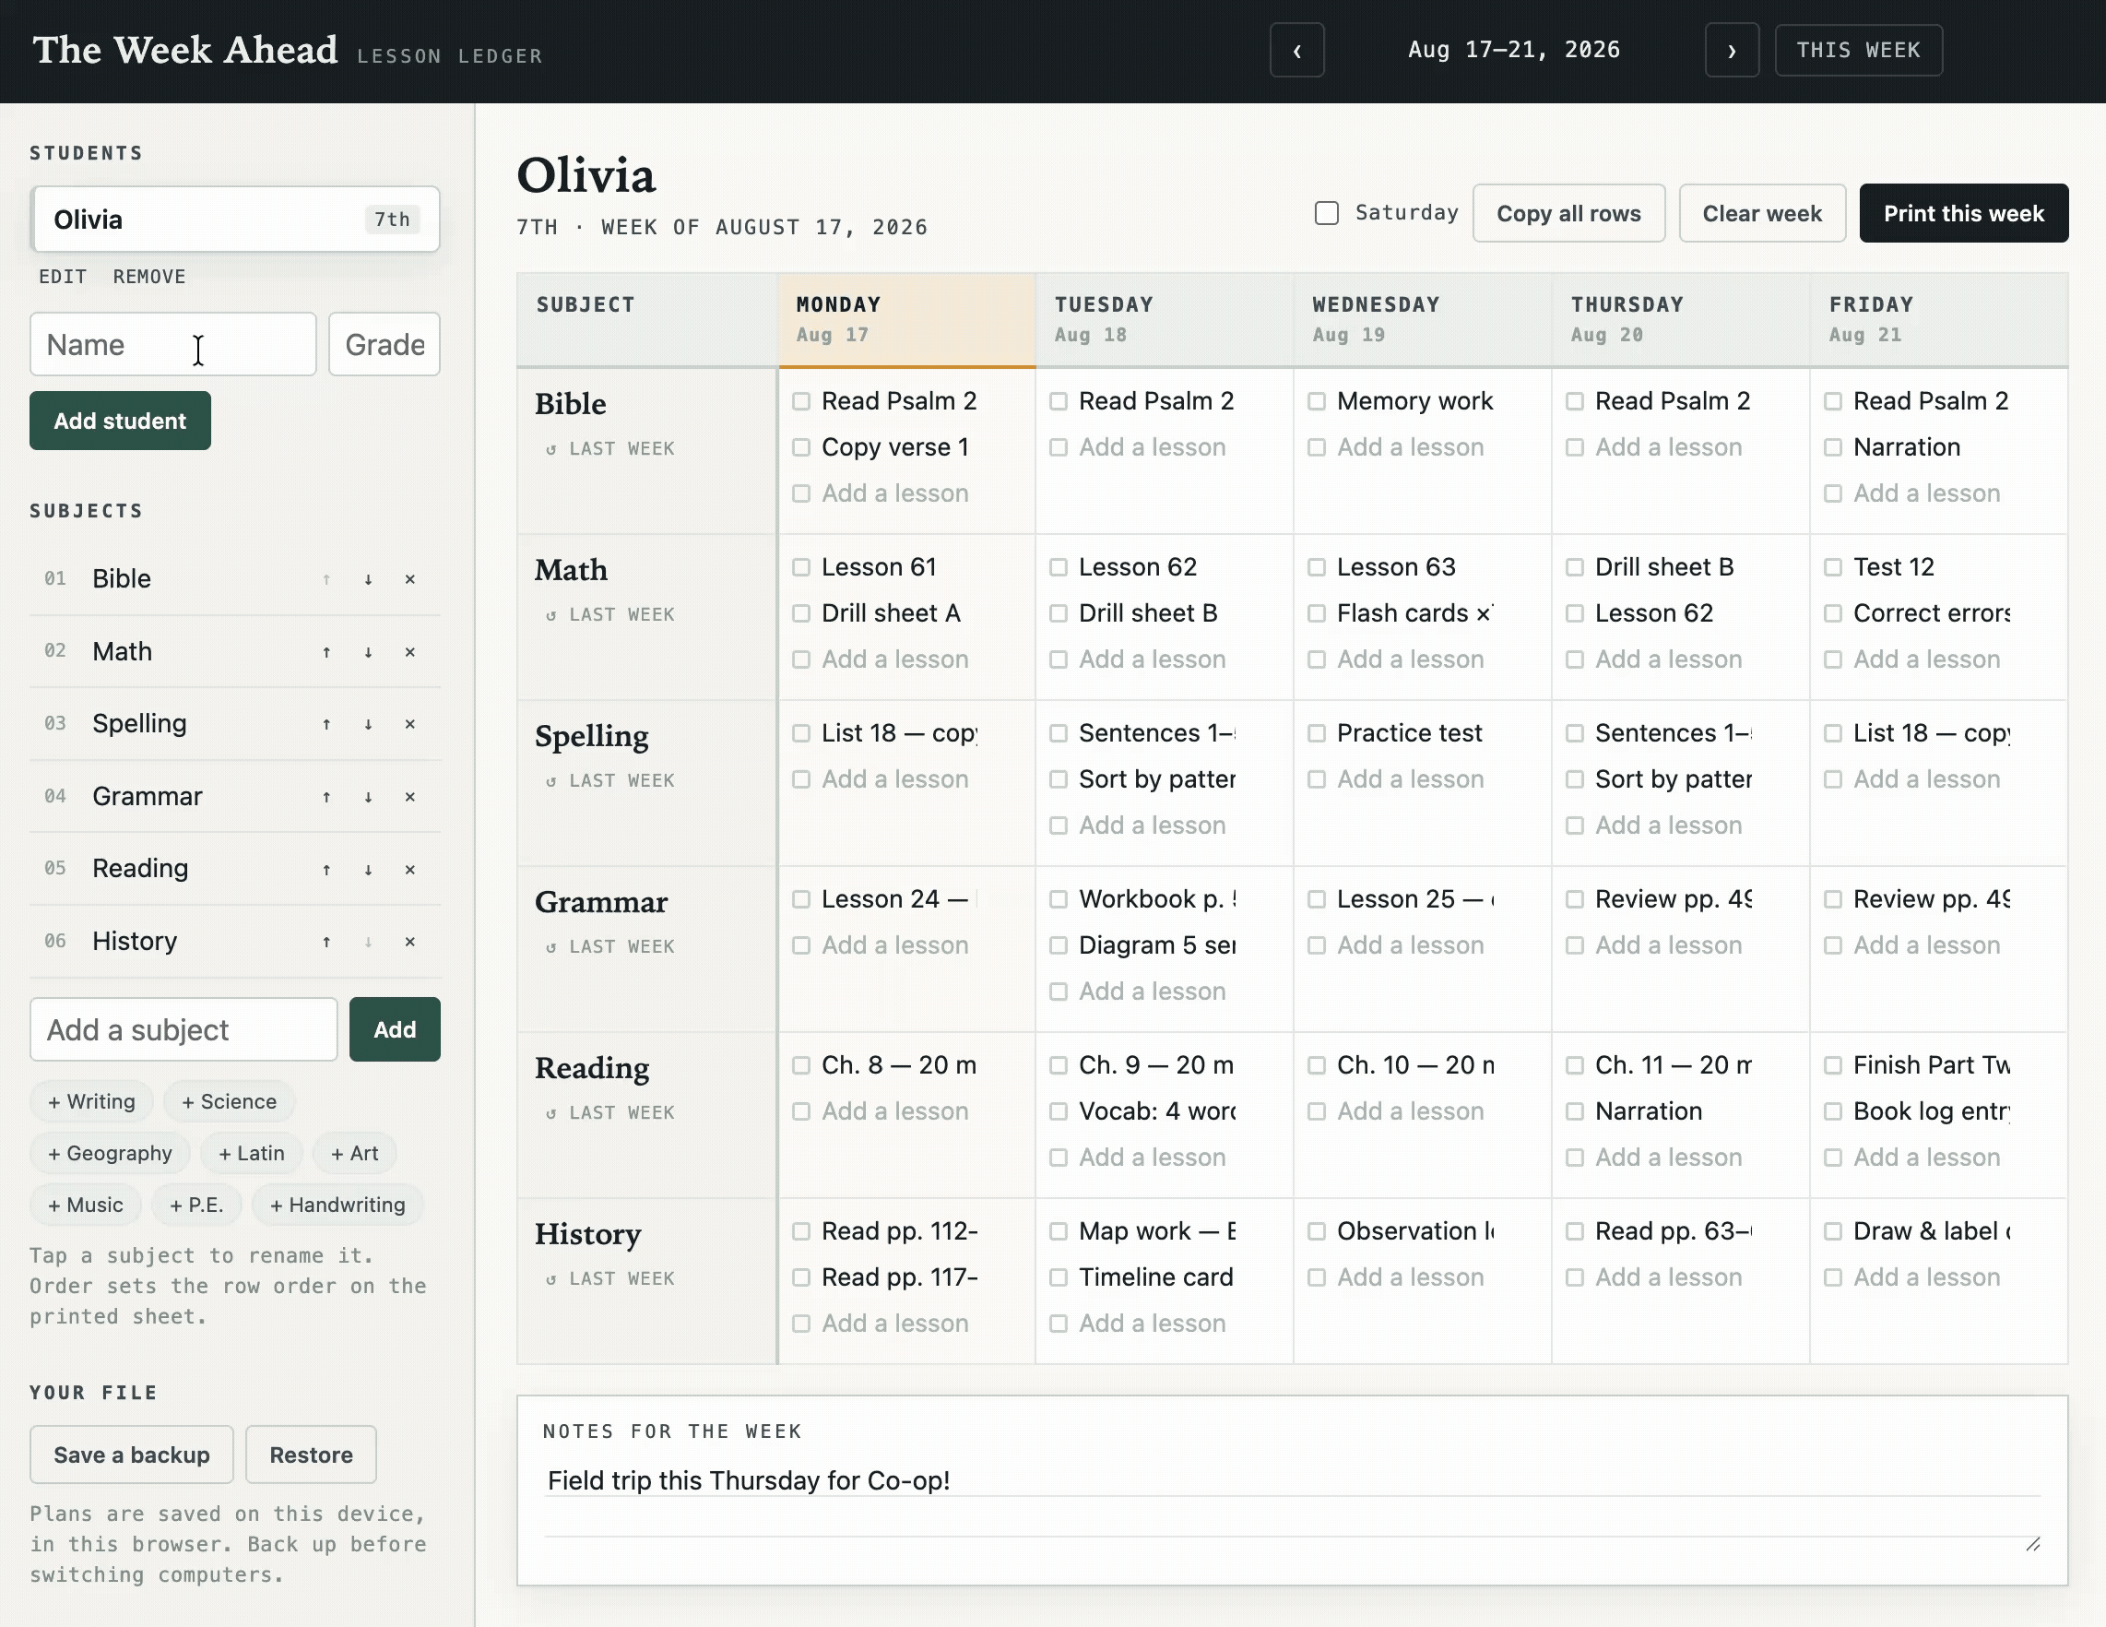This screenshot has width=2106, height=1627.
Task: Remove the Spelling subject
Action: [x=409, y=723]
